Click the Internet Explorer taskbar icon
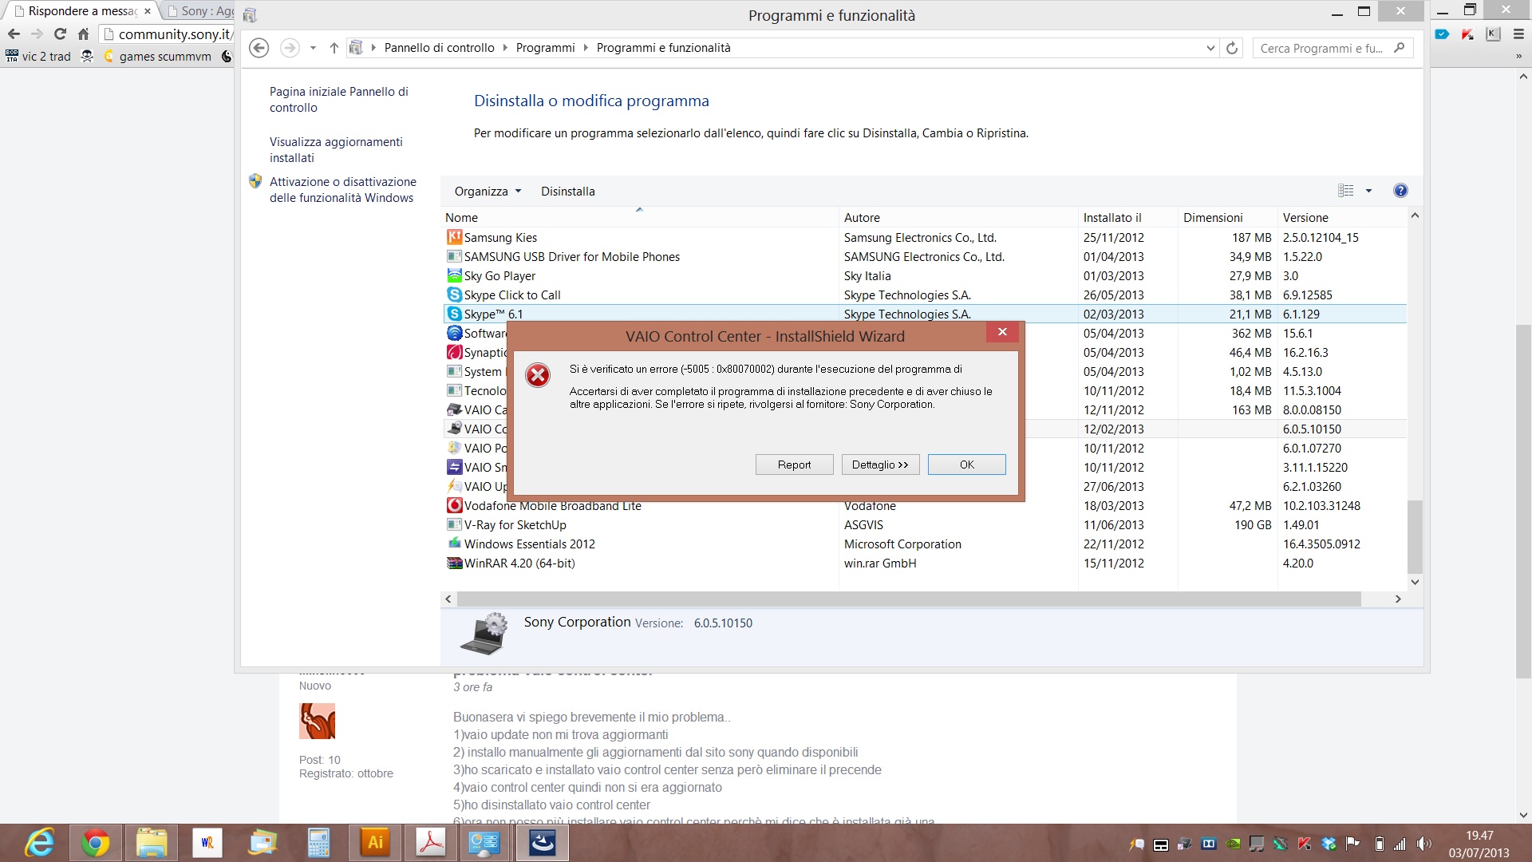The width and height of the screenshot is (1532, 862). click(39, 843)
